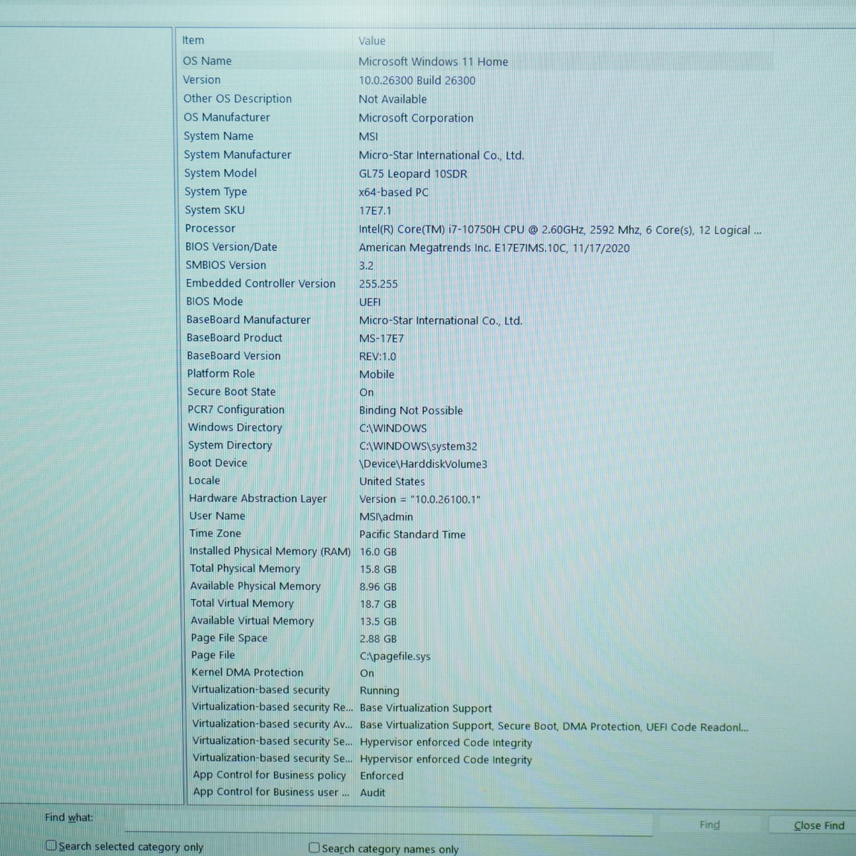Screen dimensions: 856x856
Task: Select Installed Physical Memory (RAM) row
Action: coord(477,551)
